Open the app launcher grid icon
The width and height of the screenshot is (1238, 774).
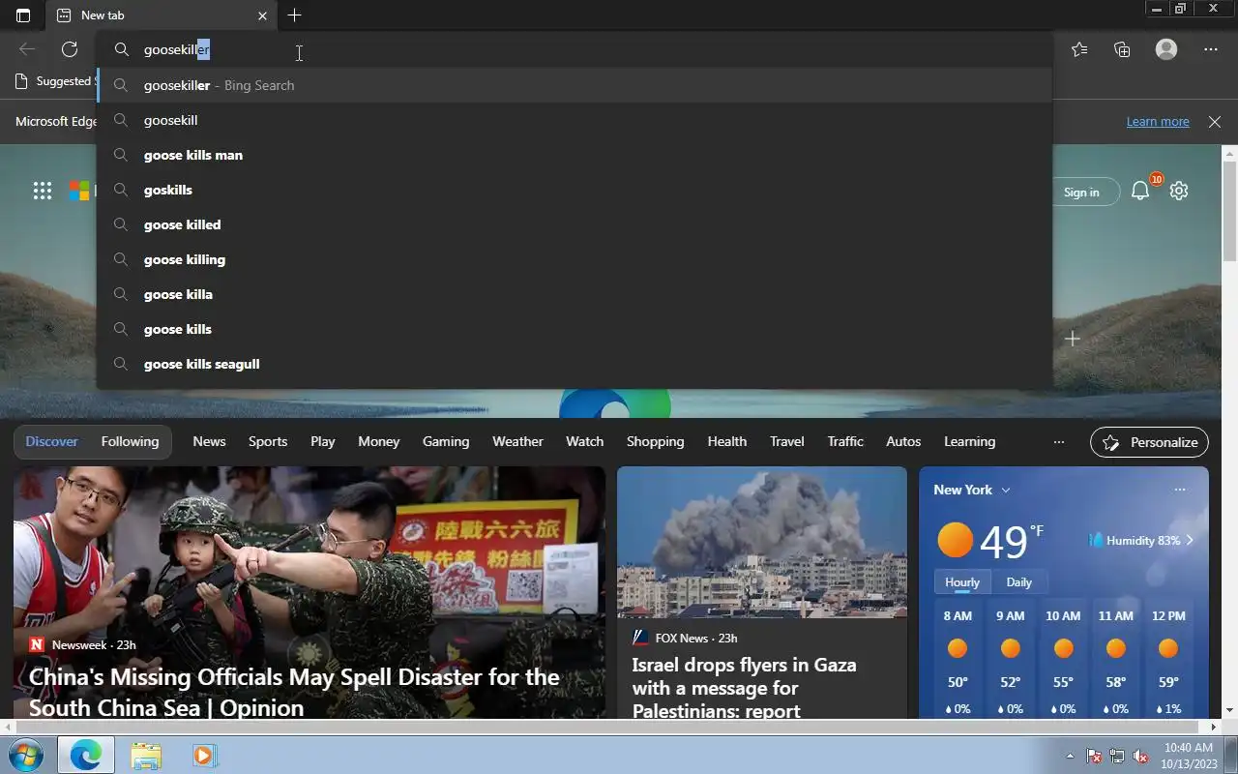43,191
